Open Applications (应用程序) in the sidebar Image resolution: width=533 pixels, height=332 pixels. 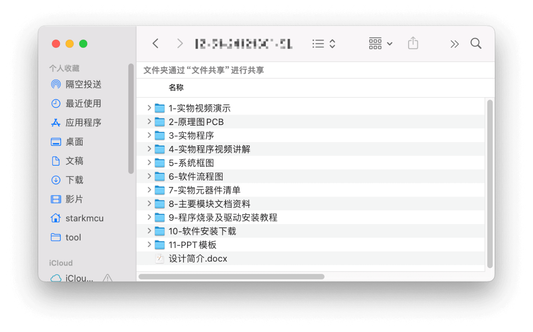pos(77,123)
